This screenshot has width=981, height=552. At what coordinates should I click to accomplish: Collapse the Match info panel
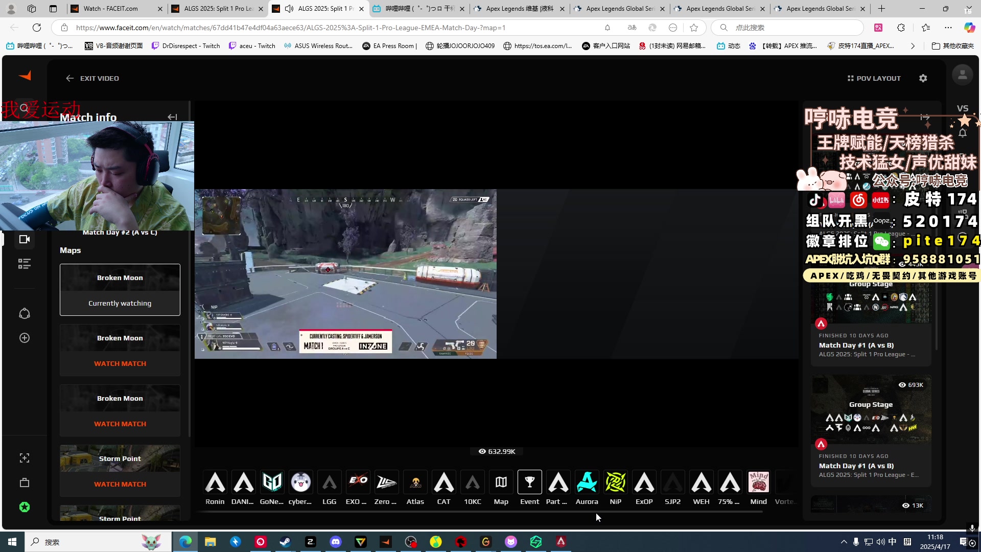pos(172,117)
